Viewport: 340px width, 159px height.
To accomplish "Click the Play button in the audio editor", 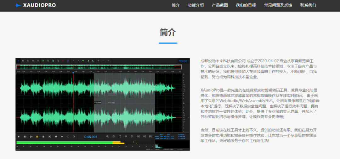I will coord(19,136).
